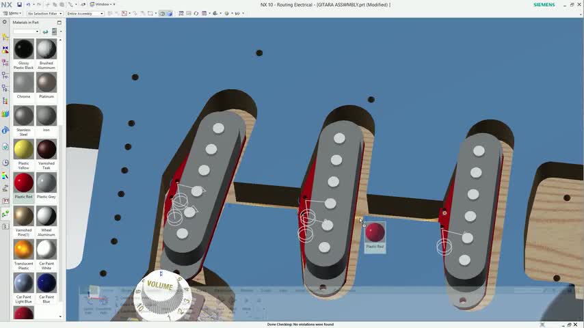Viewport: 584px width, 328px height.
Task: Expand the Entire Assembly scope dropdown
Action: (85, 14)
